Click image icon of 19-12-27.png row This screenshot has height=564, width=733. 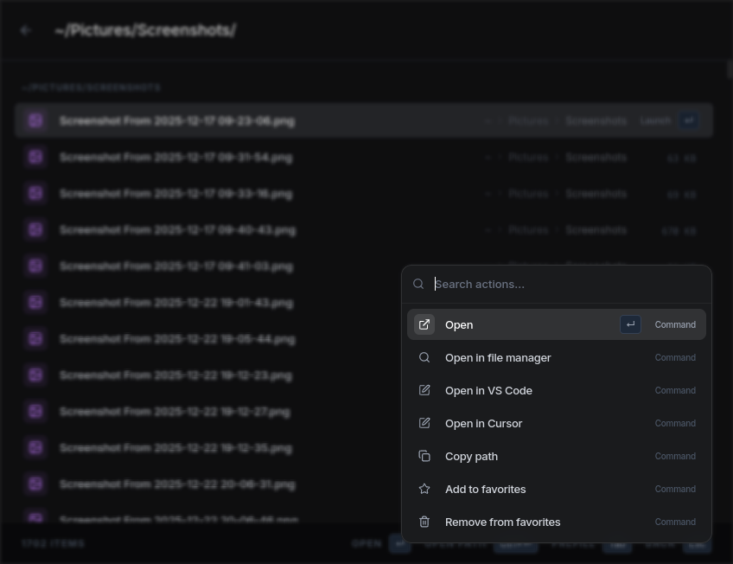coord(35,412)
